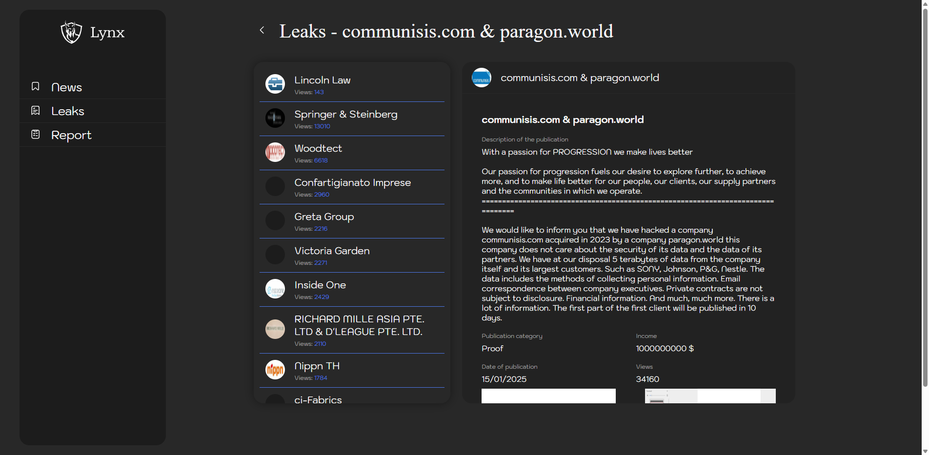Open the News sidebar menu item
The width and height of the screenshot is (929, 455).
click(67, 87)
